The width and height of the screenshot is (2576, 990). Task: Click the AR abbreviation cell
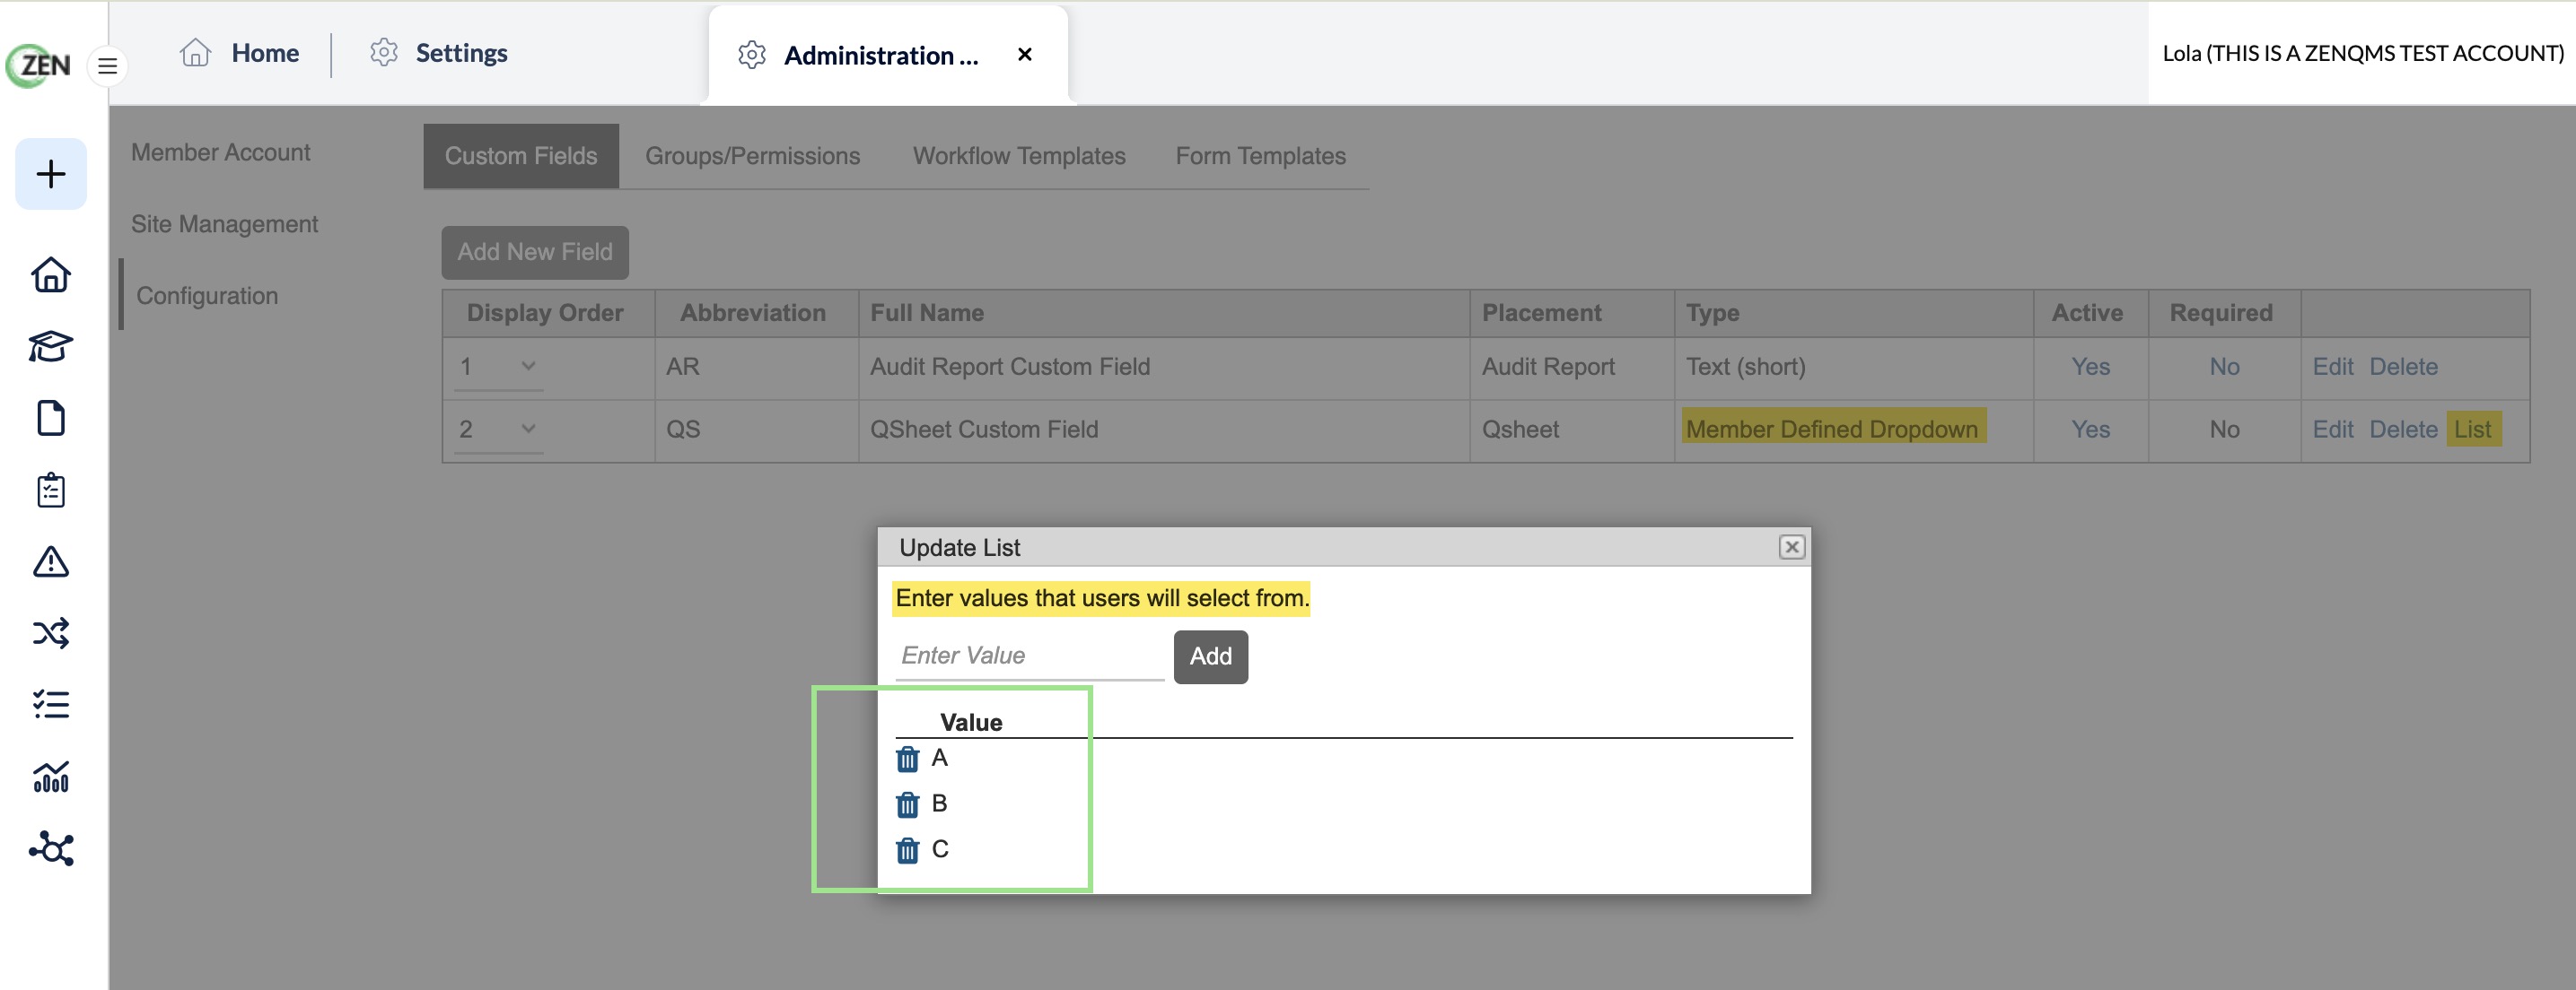[756, 367]
